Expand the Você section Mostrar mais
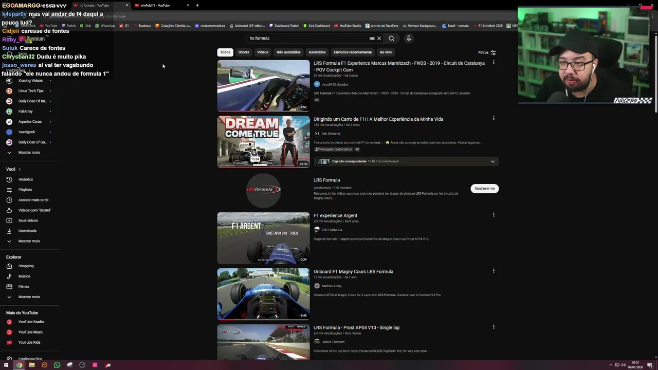The width and height of the screenshot is (658, 370). click(29, 241)
